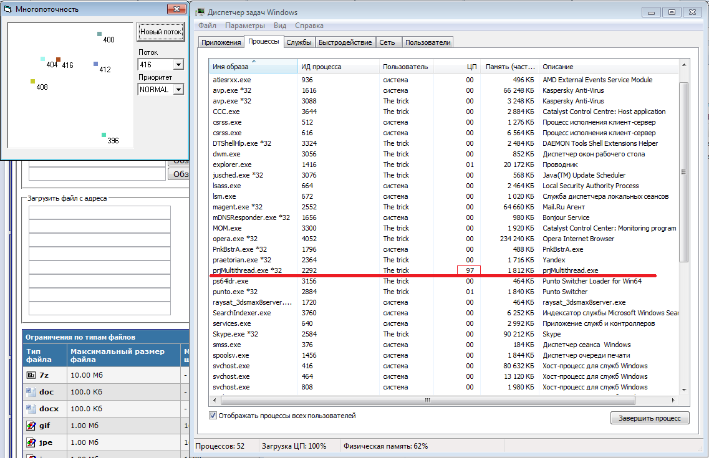Click the colored square of thread 400
Screen dimensions: 709x458
point(100,34)
